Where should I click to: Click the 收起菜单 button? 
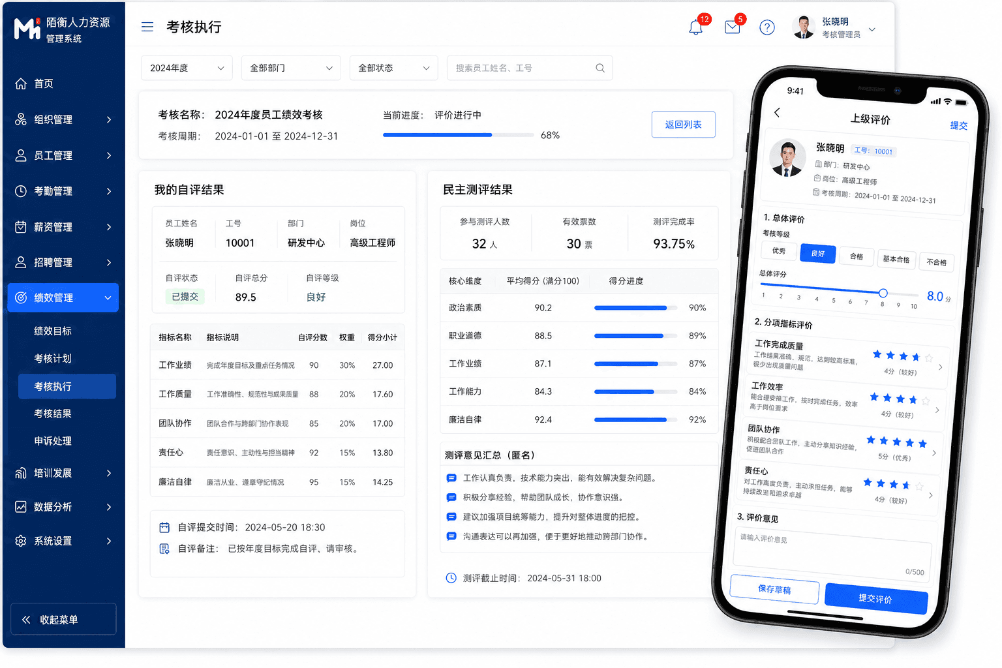(x=63, y=620)
